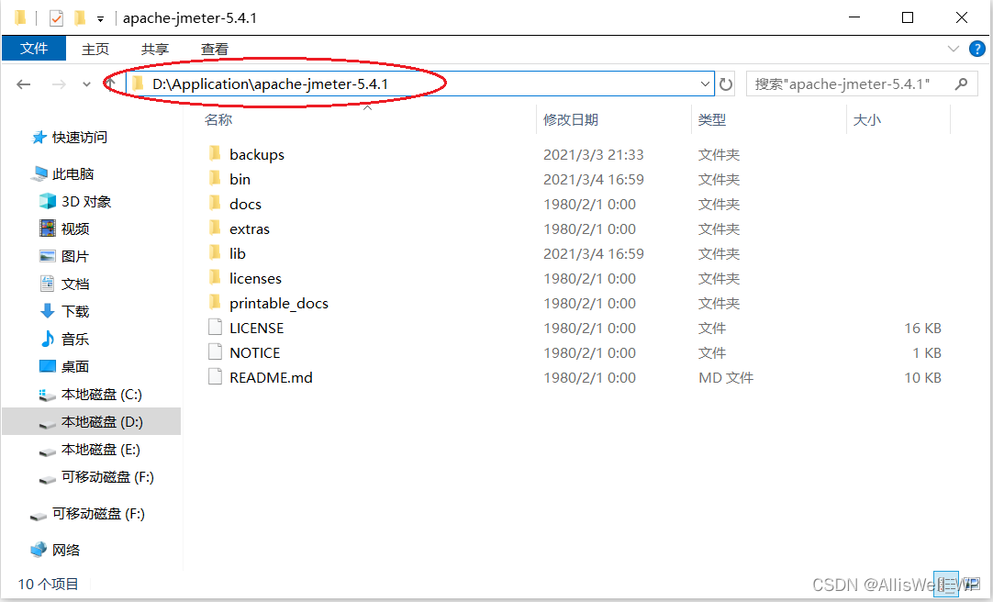Sort by 名称 column header
Screen dimensions: 993x602
218,119
